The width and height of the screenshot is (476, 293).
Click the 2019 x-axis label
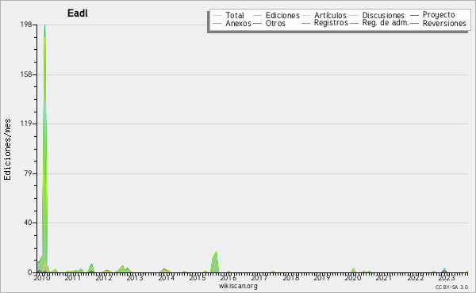click(322, 278)
